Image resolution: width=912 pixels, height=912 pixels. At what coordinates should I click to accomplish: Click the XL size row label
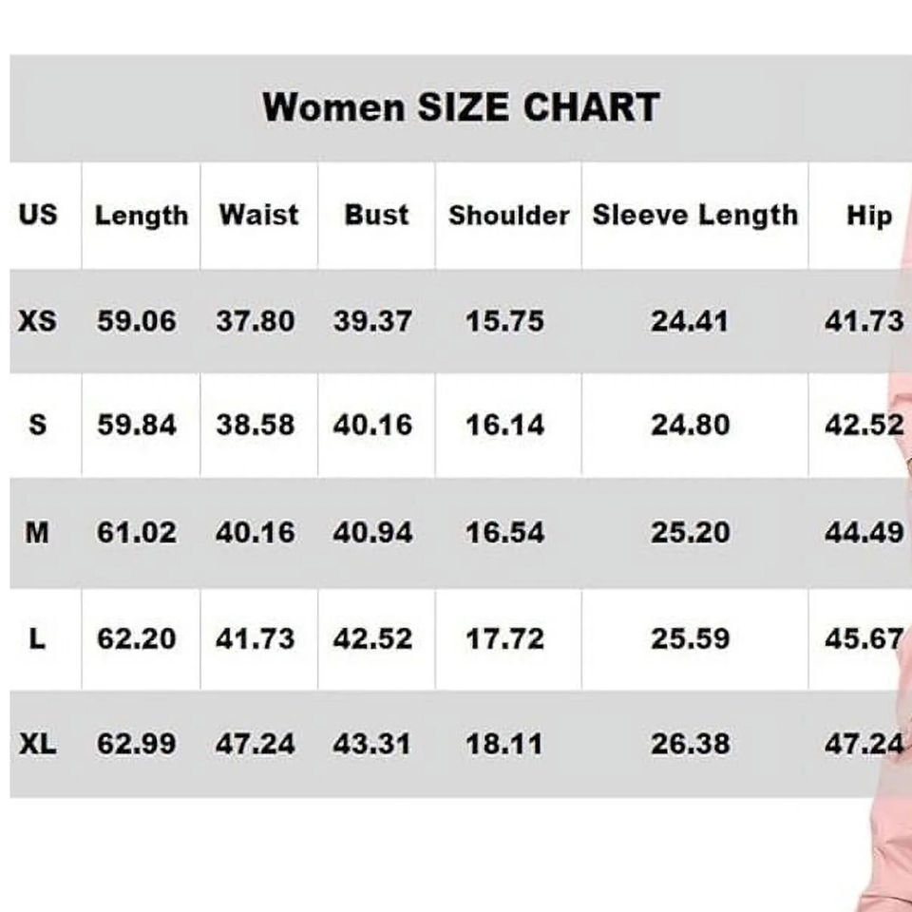(x=38, y=743)
